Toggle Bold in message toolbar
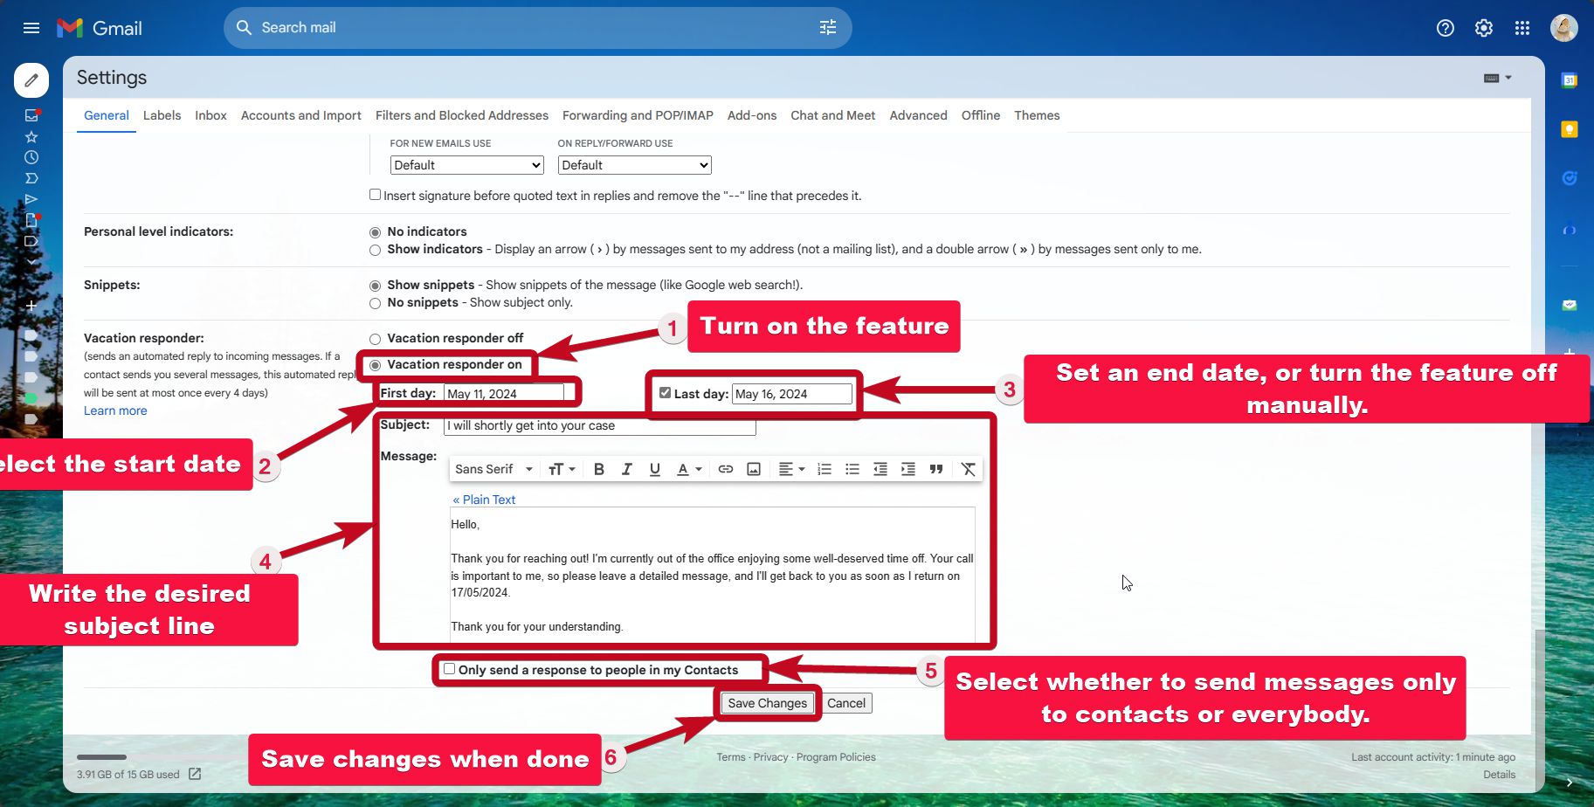 [599, 469]
